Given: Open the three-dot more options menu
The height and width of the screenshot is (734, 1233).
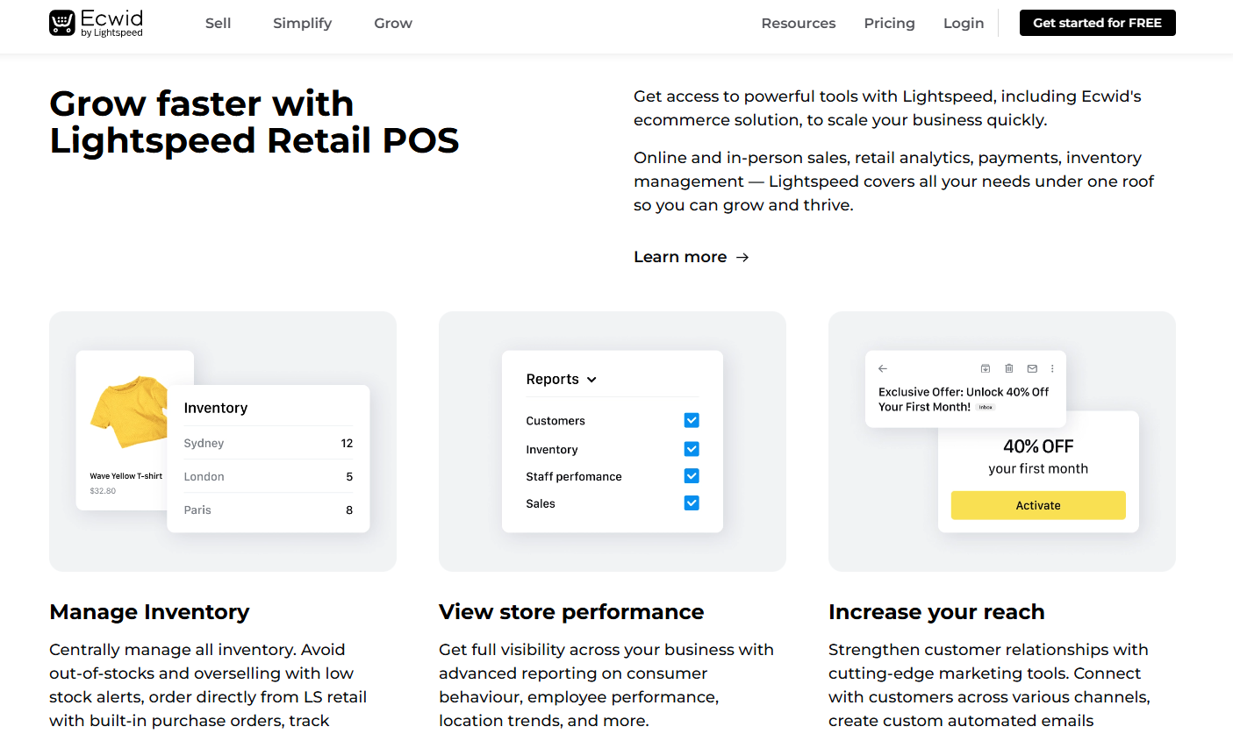Looking at the screenshot, I should click(1051, 368).
